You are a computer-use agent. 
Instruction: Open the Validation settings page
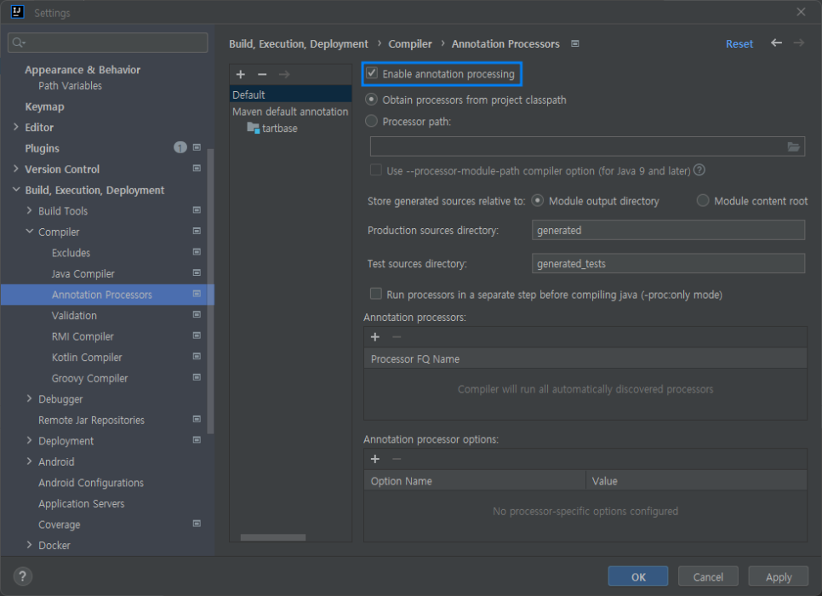coord(74,315)
